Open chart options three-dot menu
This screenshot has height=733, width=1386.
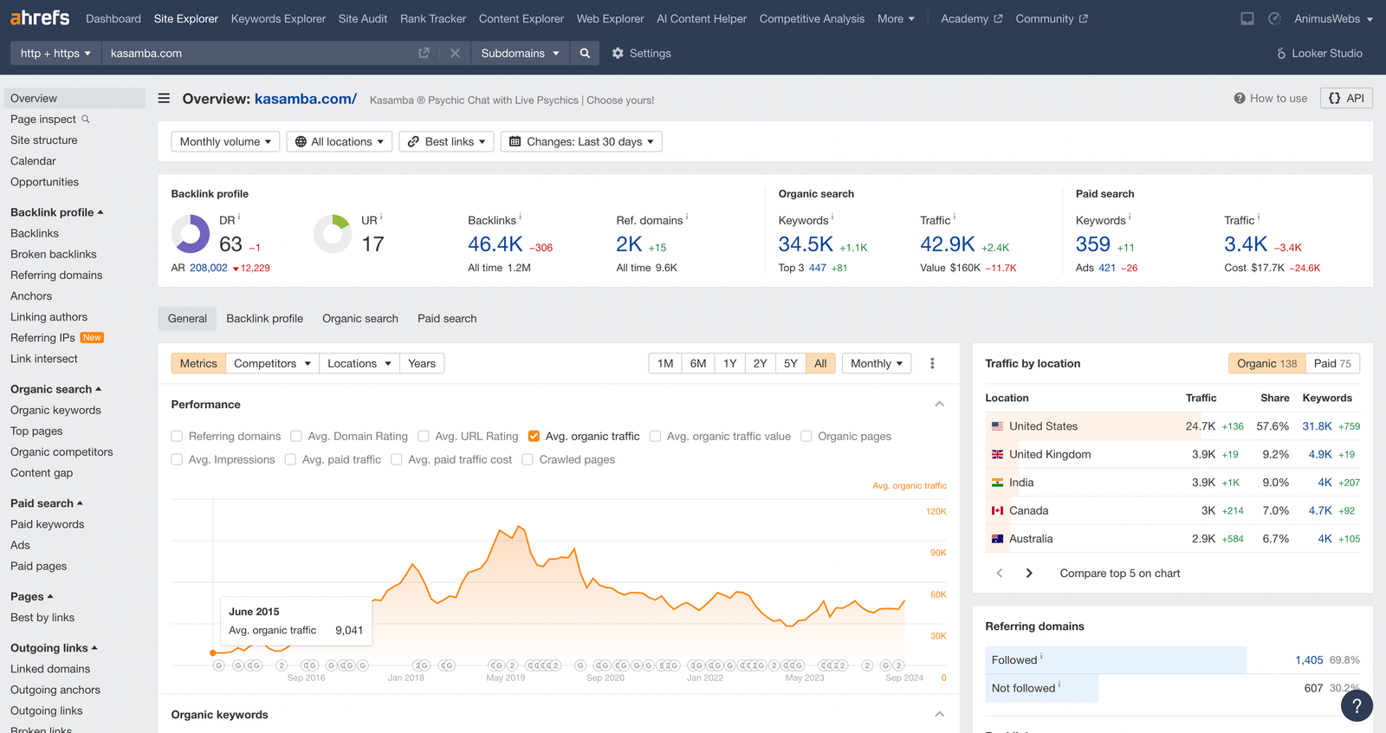(932, 363)
